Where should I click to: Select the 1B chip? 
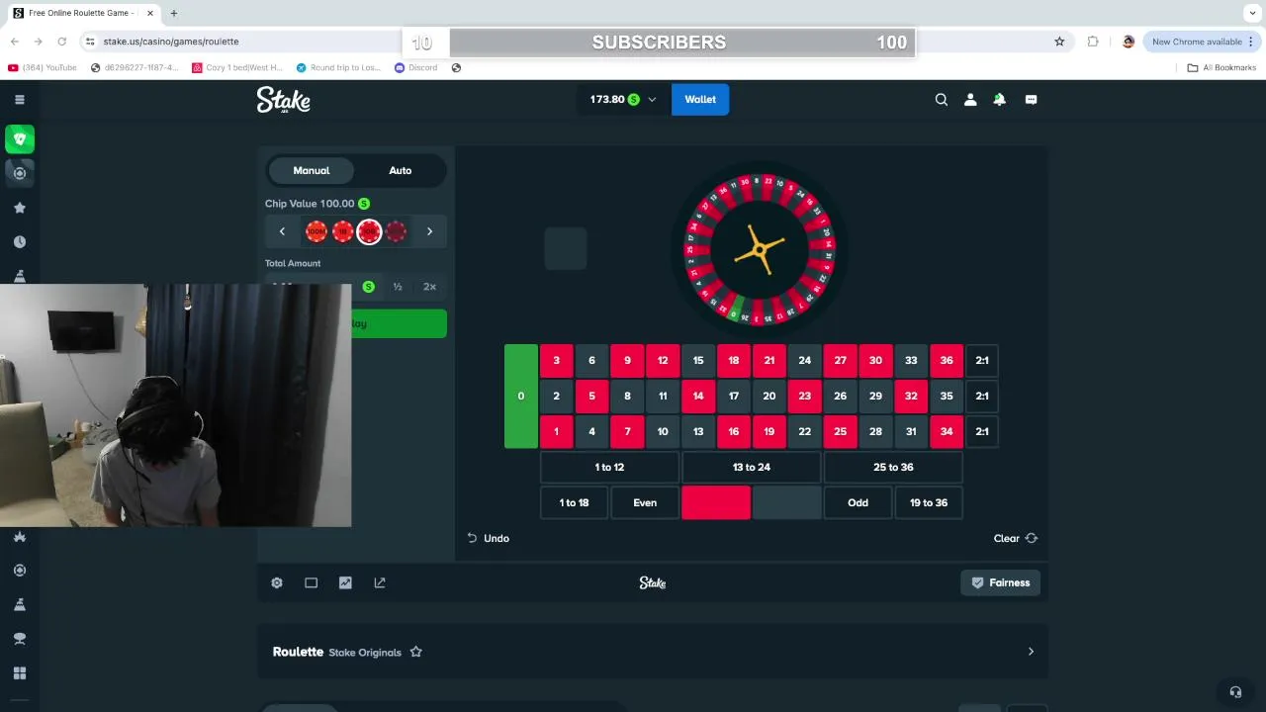[343, 231]
